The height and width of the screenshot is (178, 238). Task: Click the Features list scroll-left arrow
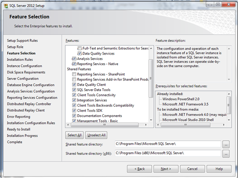pyautogui.click(x=68, y=125)
